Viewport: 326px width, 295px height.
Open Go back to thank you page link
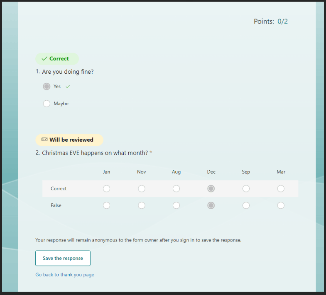(65, 275)
